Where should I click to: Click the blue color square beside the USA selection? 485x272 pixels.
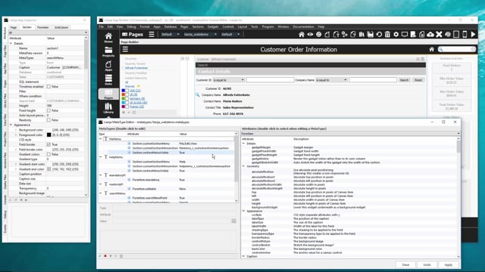click(x=123, y=91)
